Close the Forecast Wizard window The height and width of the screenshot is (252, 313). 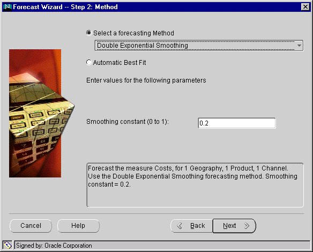pyautogui.click(x=305, y=7)
